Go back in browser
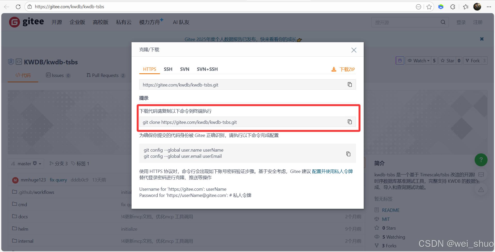Screen dimensions: 495x252 tap(7, 7)
